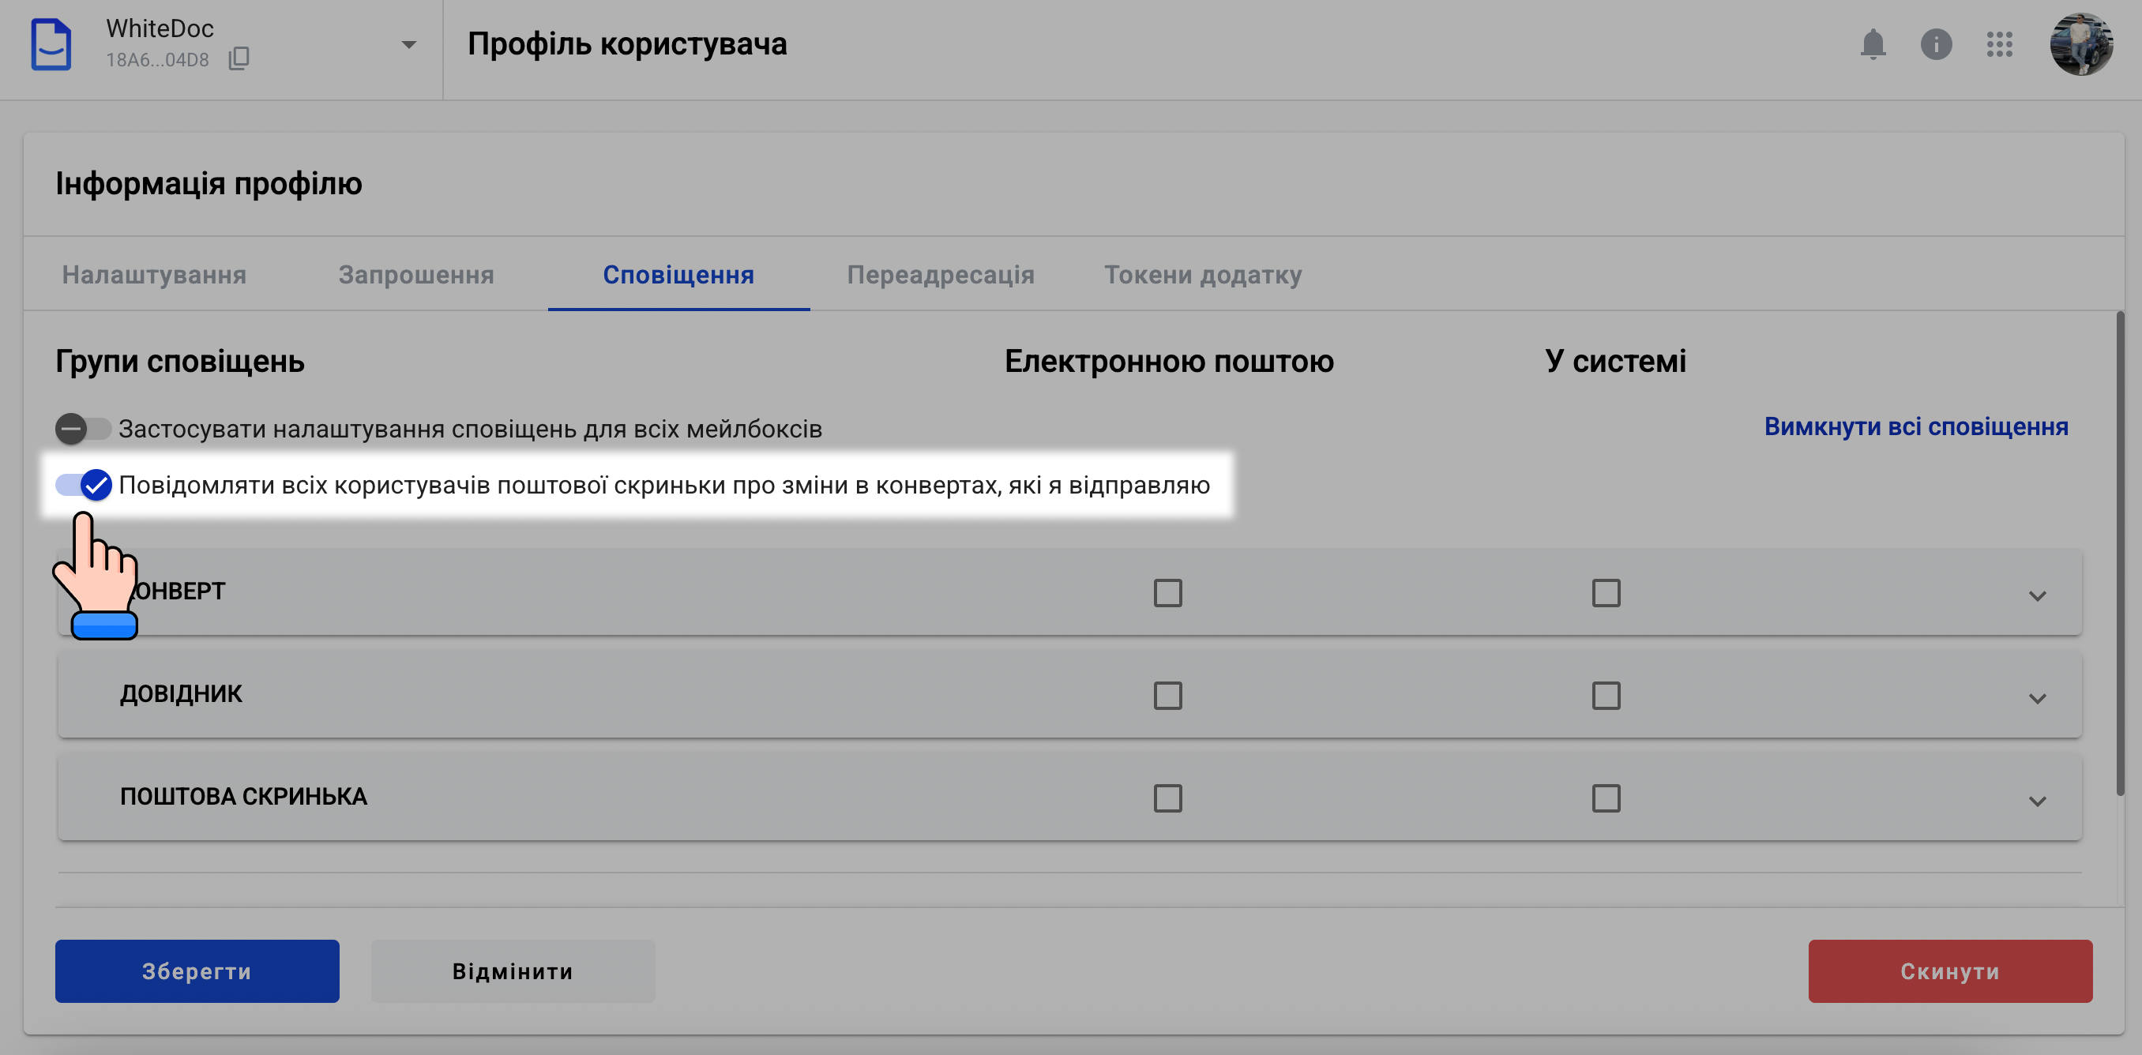
Task: Copy the mailbox ID 18A6...04D8
Action: pyautogui.click(x=239, y=59)
